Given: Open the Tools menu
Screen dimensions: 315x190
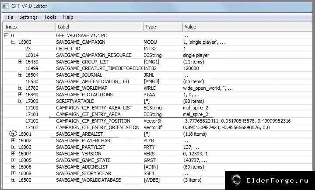Looking at the screenshot, I should tap(50, 17).
